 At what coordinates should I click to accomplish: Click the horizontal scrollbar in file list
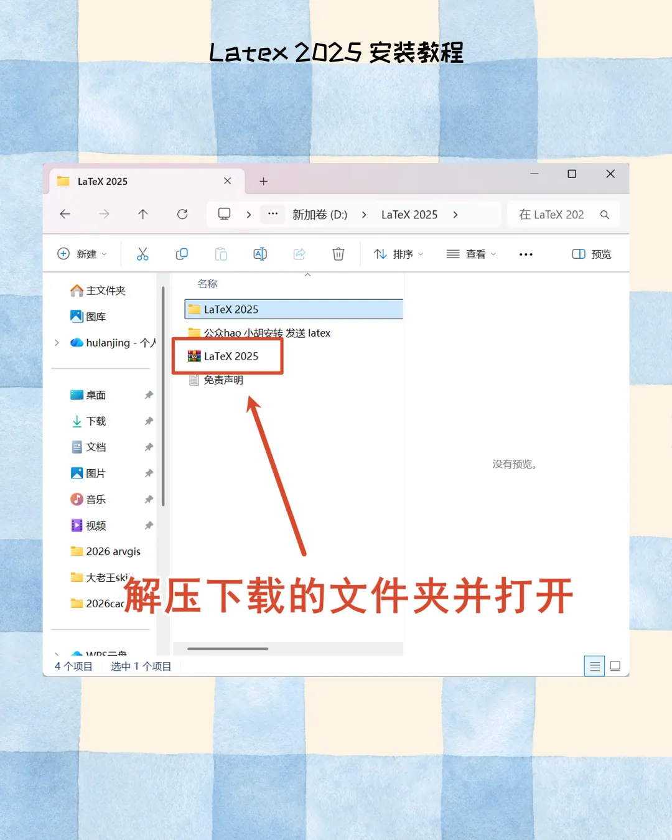point(228,649)
